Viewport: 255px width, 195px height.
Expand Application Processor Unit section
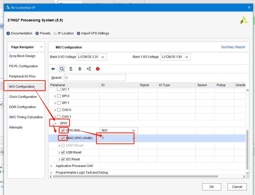point(51,166)
